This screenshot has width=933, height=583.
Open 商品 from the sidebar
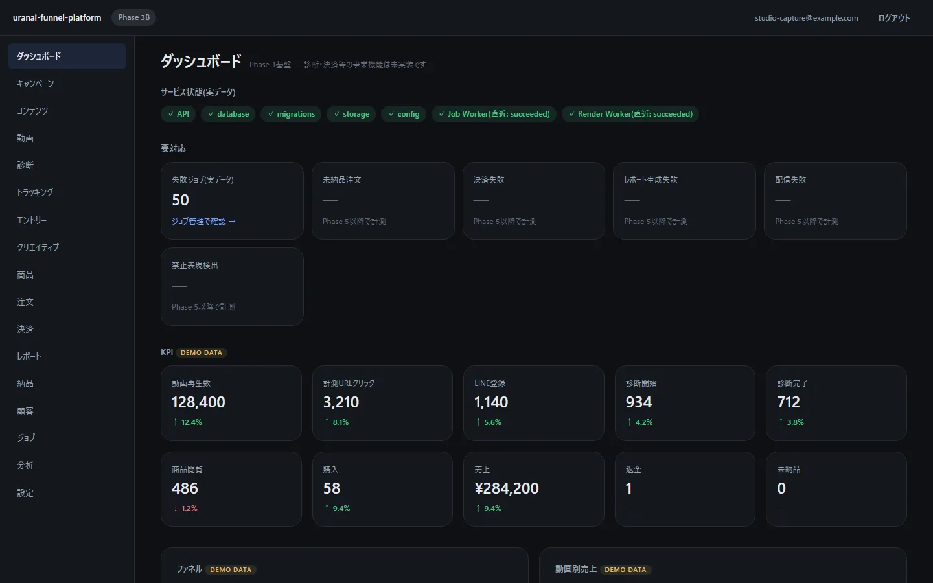[67, 275]
